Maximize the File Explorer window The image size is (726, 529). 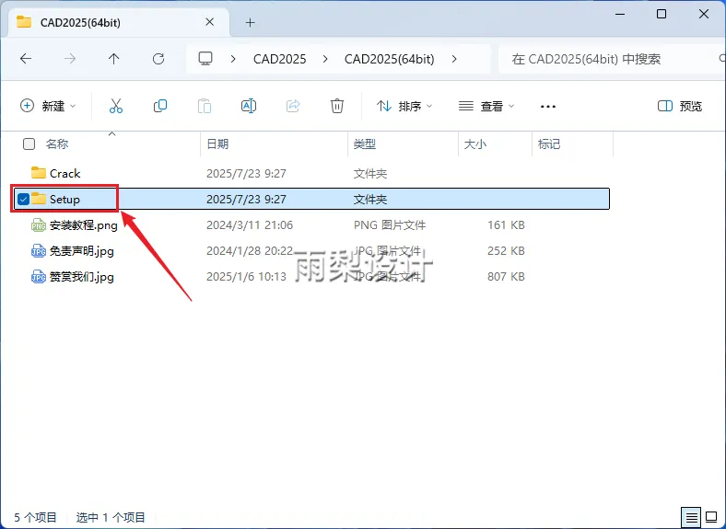pyautogui.click(x=662, y=14)
